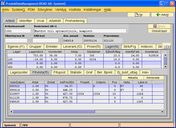Click the GlobalUppd button
Screen dimensions: 176x128
[x=159, y=31]
